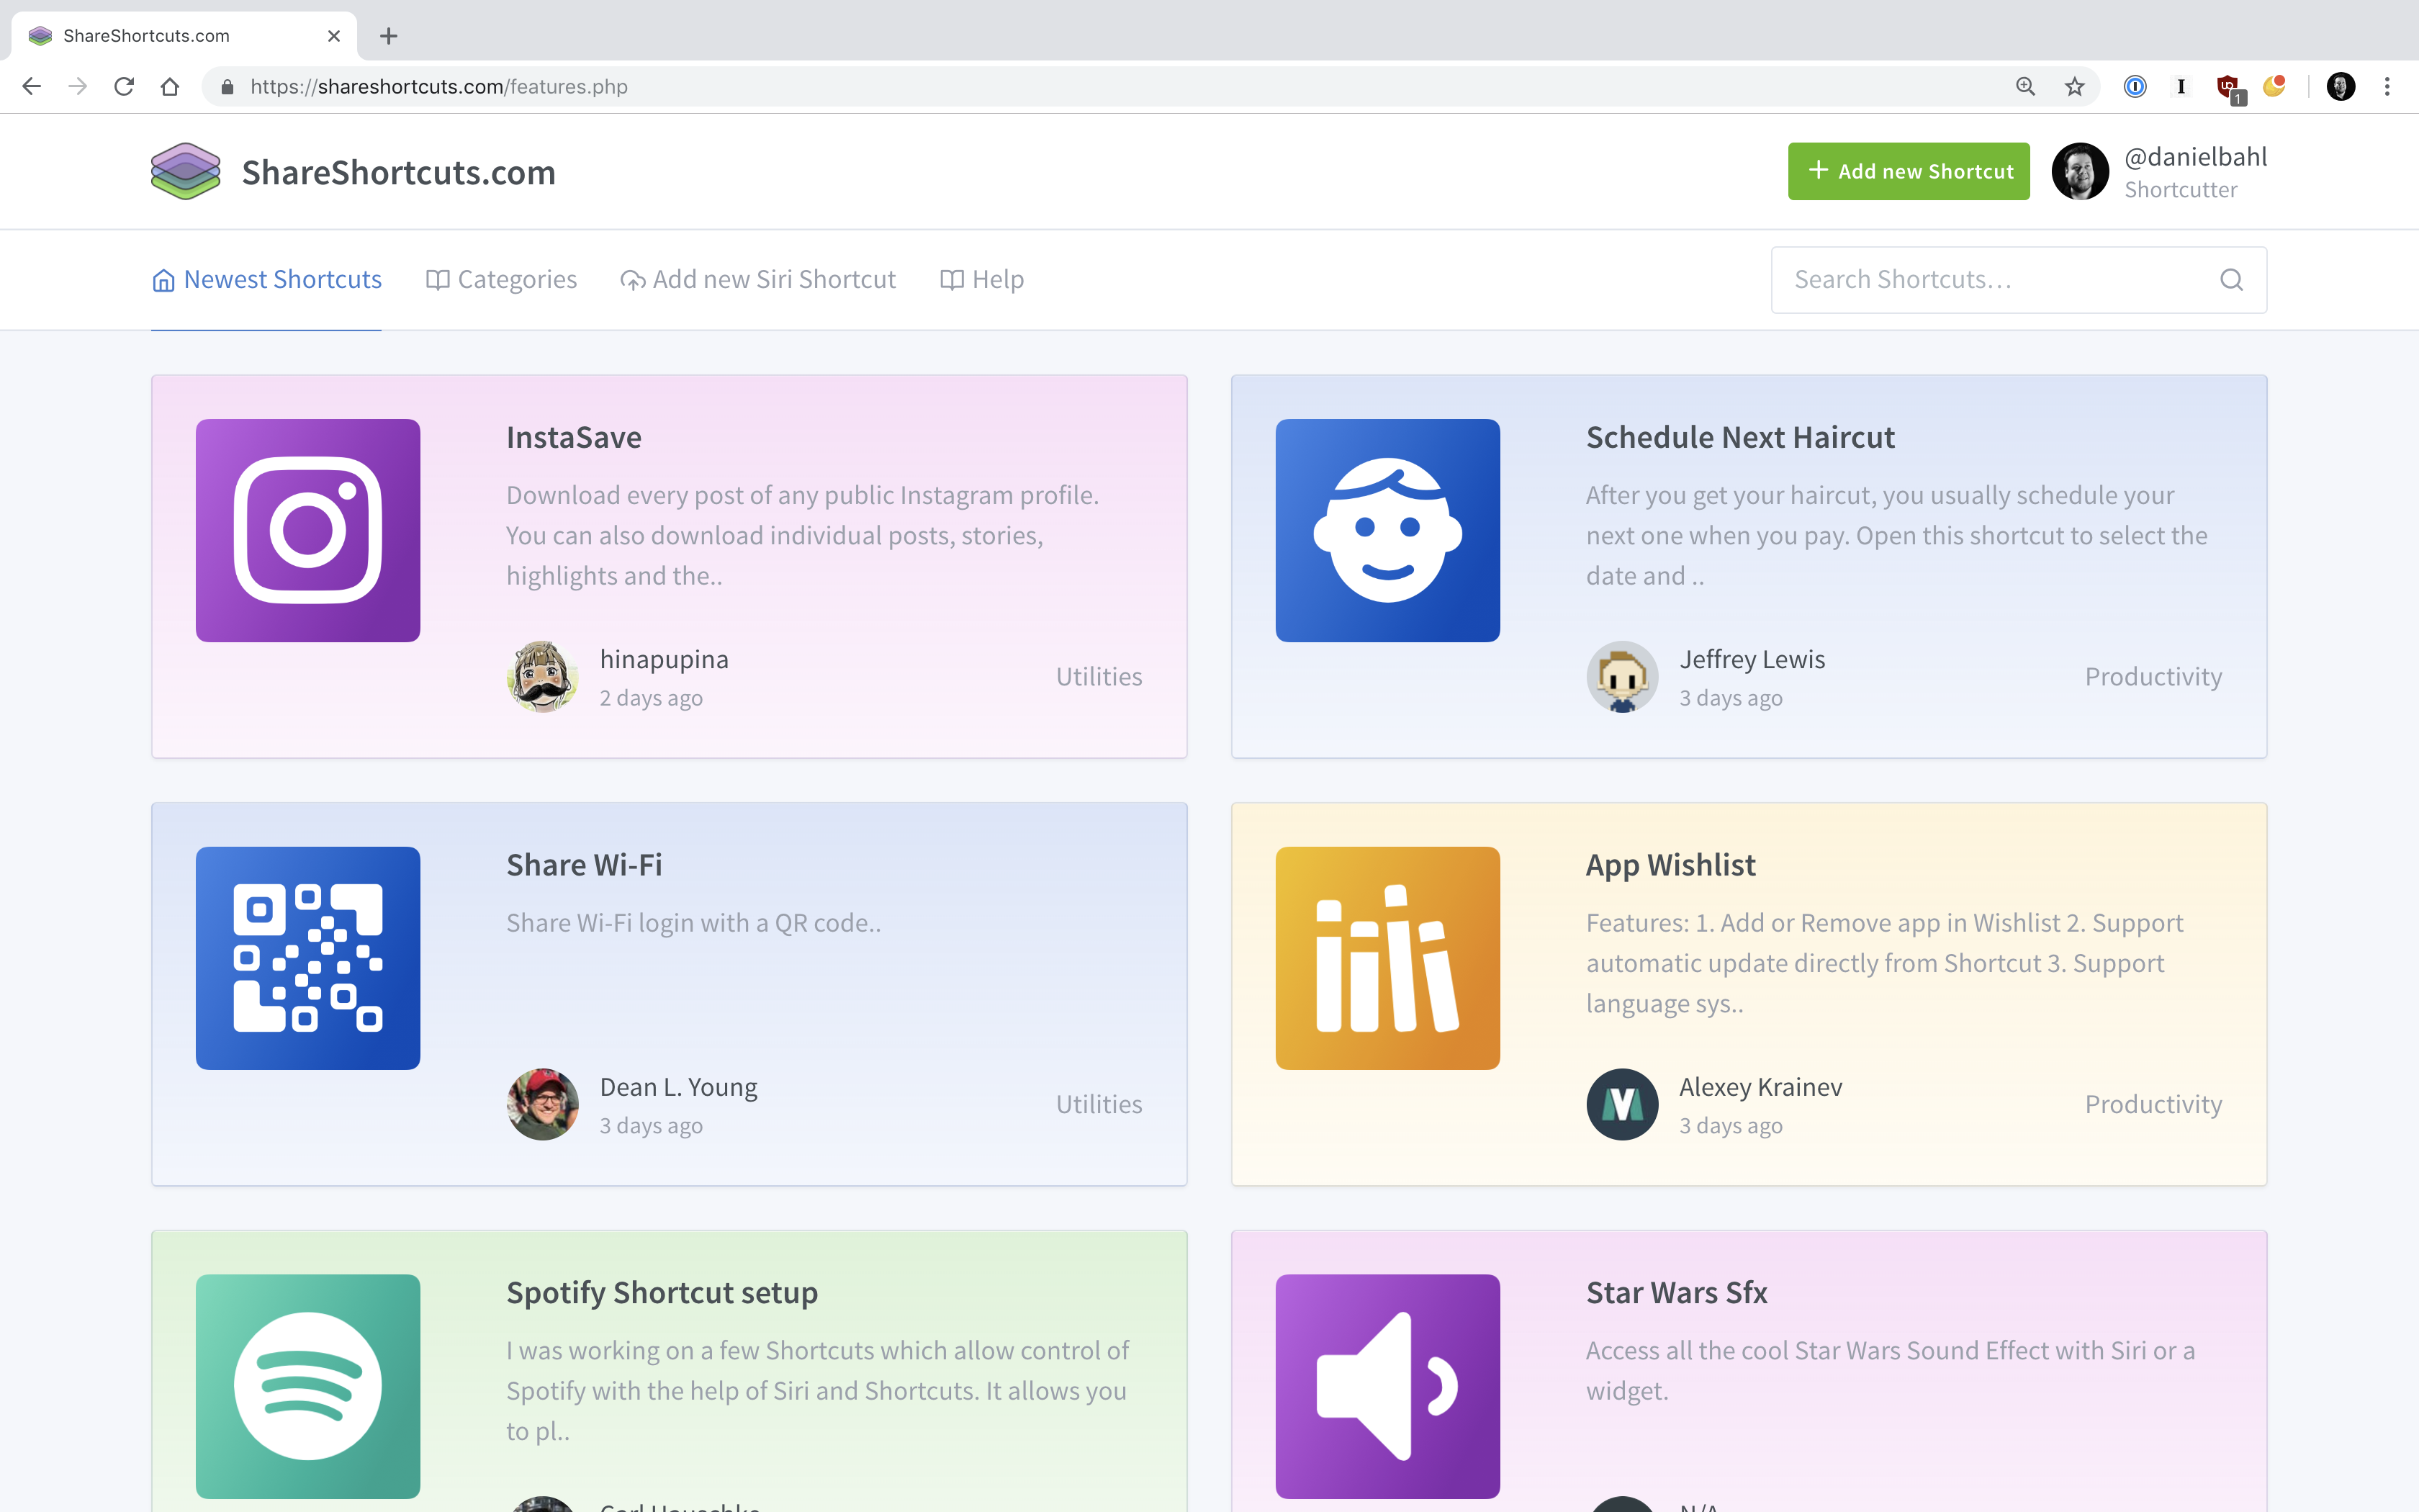Open the InstaSave Instagram shortcut icon
2419x1512 pixels.
point(308,530)
